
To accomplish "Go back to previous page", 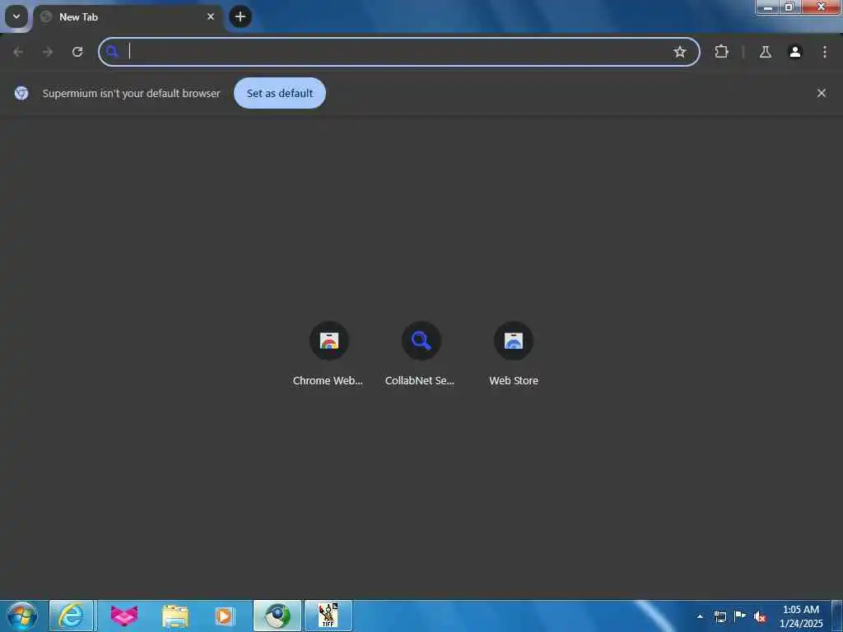I will (x=18, y=52).
